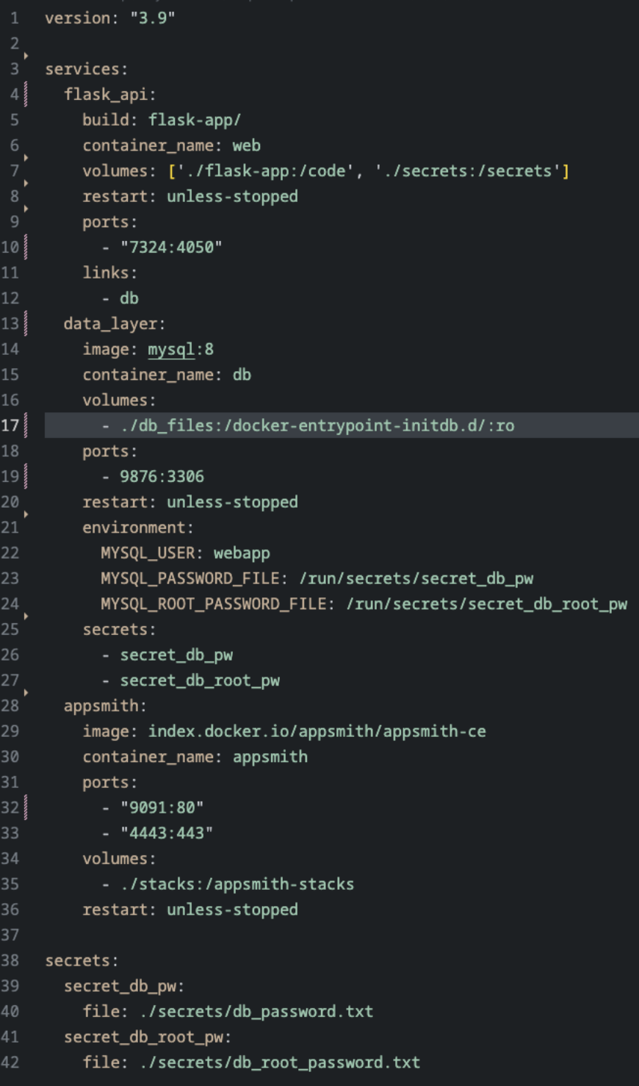Screen dimensions: 639x1086
Task: Click the services: key on line 3
Action: point(87,69)
